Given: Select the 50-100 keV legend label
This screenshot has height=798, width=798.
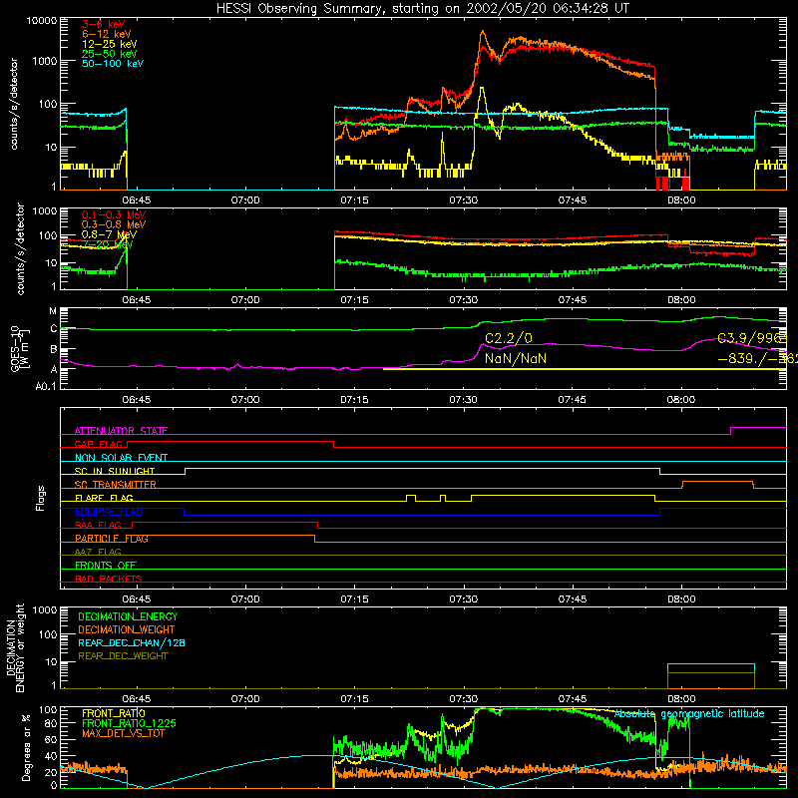Looking at the screenshot, I should 113,64.
